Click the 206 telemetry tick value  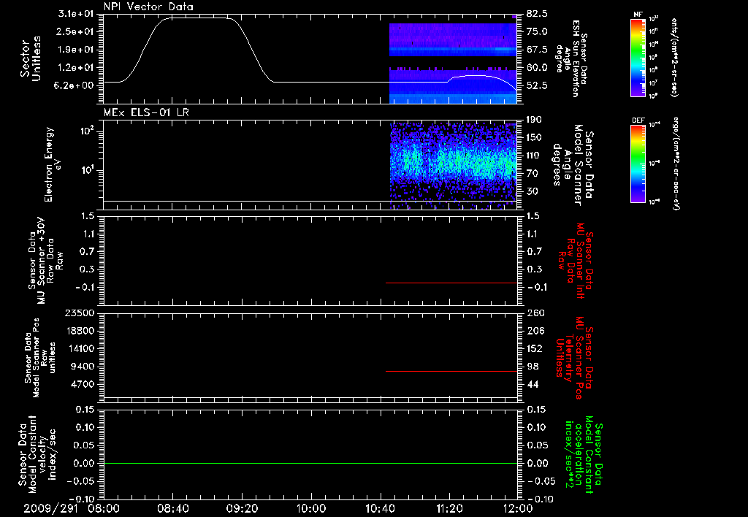(535, 331)
